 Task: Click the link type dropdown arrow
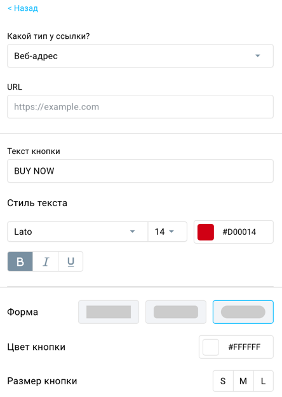tap(257, 56)
